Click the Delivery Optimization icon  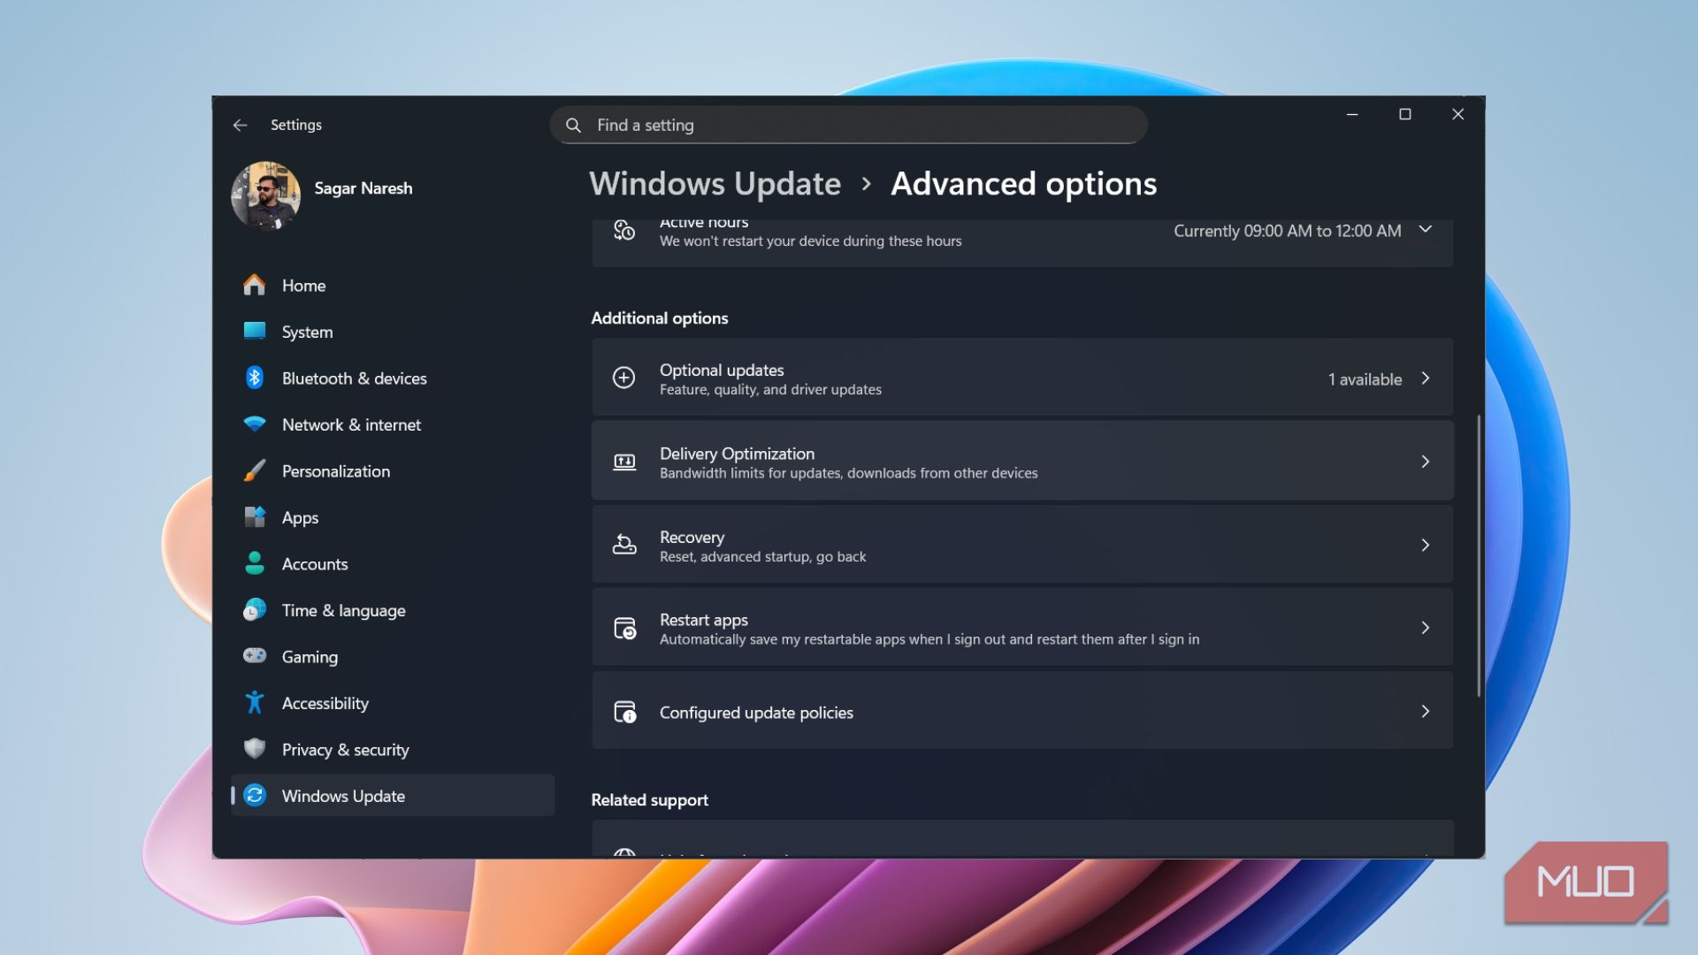point(624,462)
